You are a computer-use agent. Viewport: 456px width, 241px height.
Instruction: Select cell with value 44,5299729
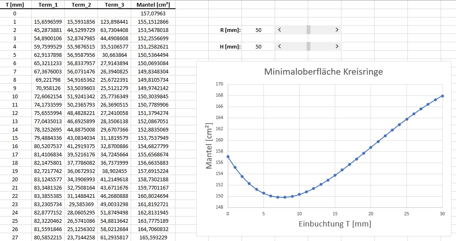tap(81, 30)
